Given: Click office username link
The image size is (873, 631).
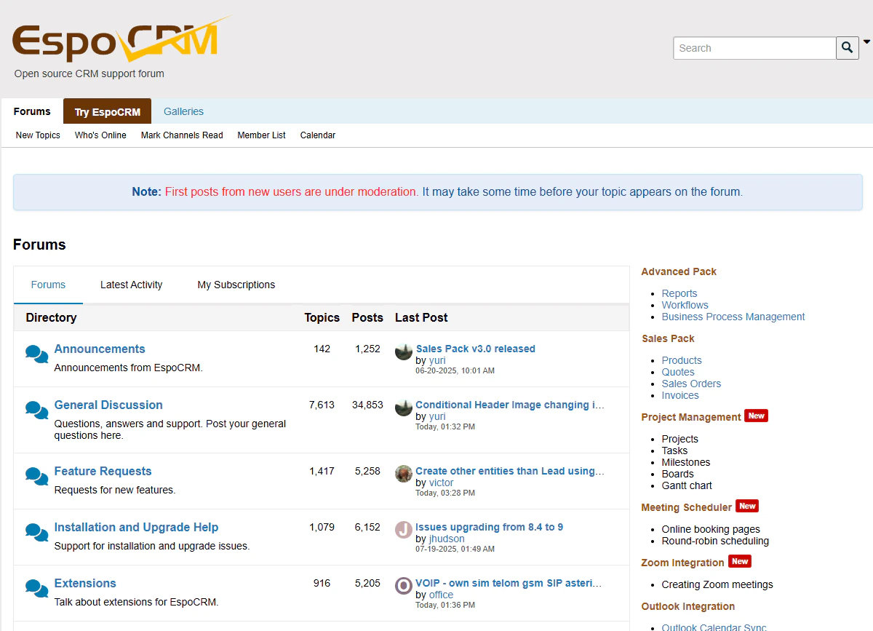Looking at the screenshot, I should 441,595.
